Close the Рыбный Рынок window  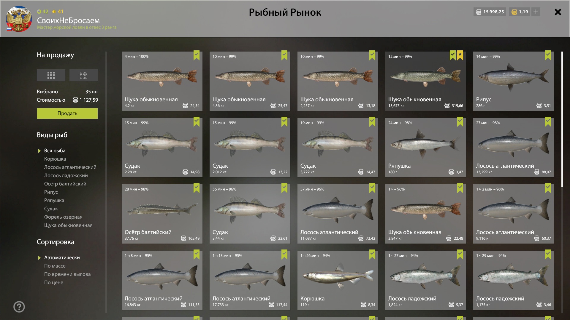(x=558, y=12)
